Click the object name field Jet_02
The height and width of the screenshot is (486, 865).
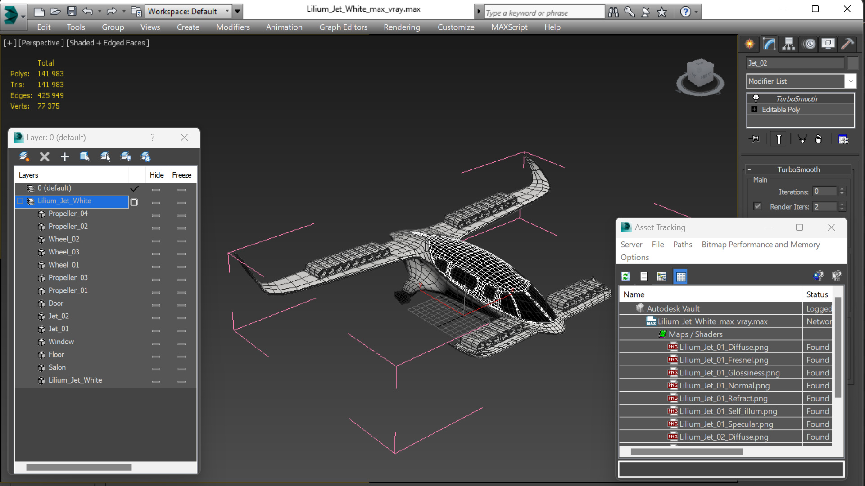[795, 63]
